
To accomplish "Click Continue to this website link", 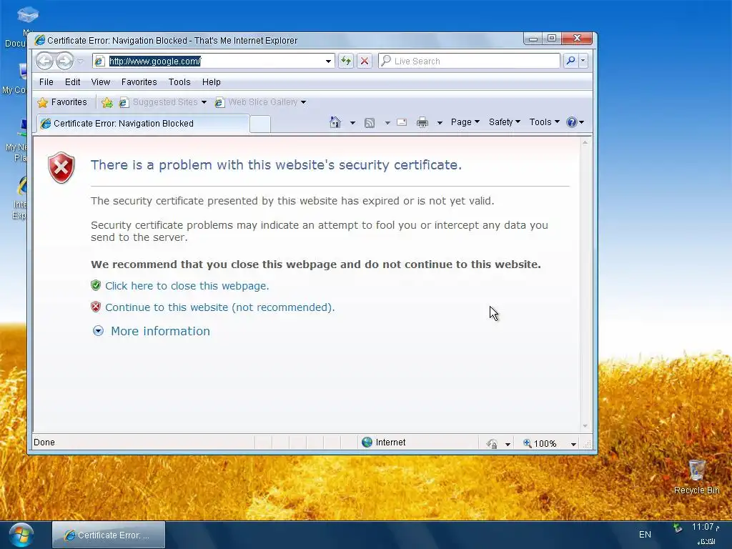I will [x=220, y=307].
